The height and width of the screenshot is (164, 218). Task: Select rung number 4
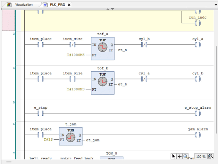pyautogui.click(x=14, y=68)
